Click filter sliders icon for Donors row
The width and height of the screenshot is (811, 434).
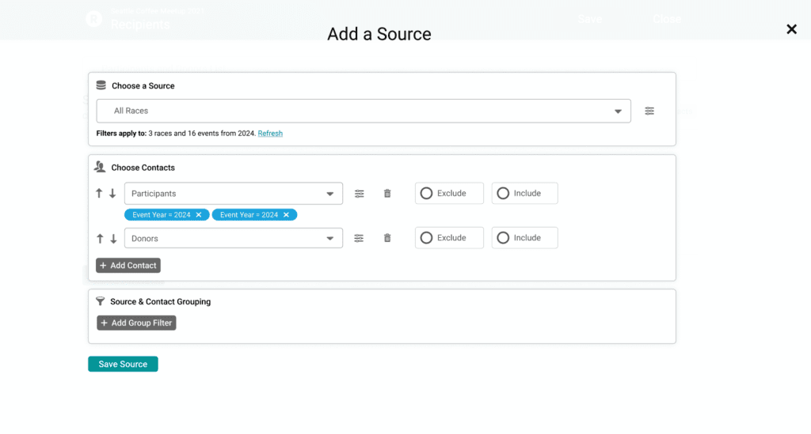tap(359, 238)
